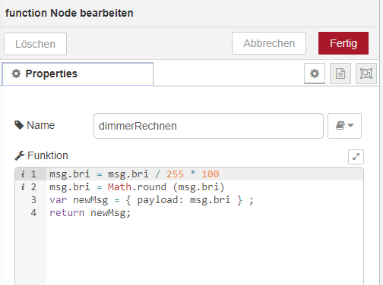Click the info marker on line 2
This screenshot has height=285, width=383.
pos(23,187)
